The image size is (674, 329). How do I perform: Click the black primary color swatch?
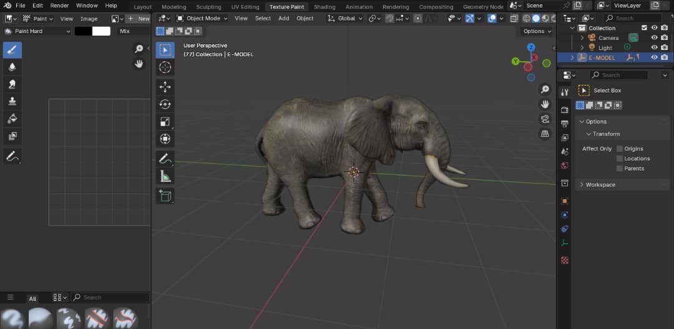tap(84, 31)
